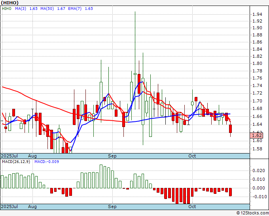
Task: Click the 1.94 price axis label
Action: 257,15
